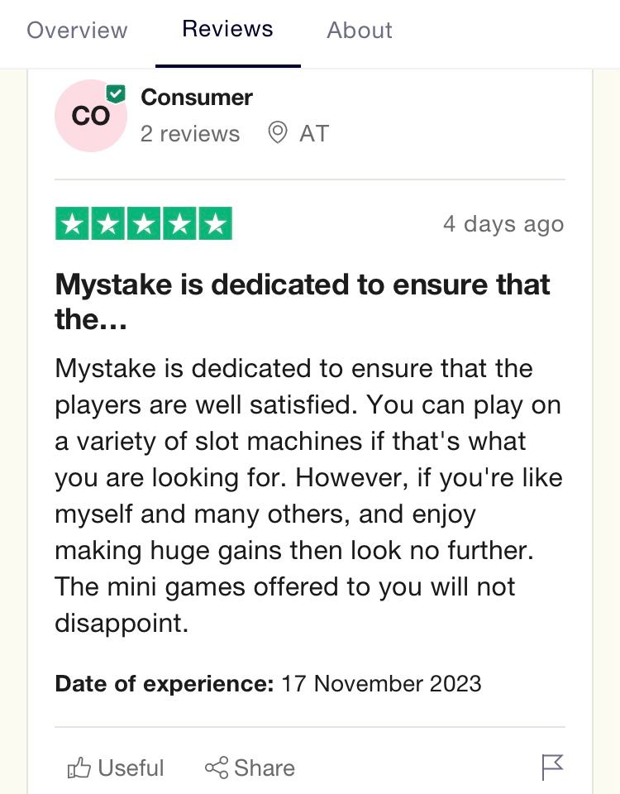
Task: Click the "4 days ago" timestamp
Action: coord(503,224)
